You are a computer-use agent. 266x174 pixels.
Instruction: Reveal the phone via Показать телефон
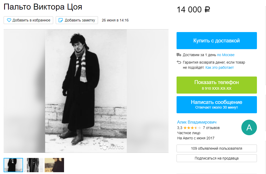[216, 85]
